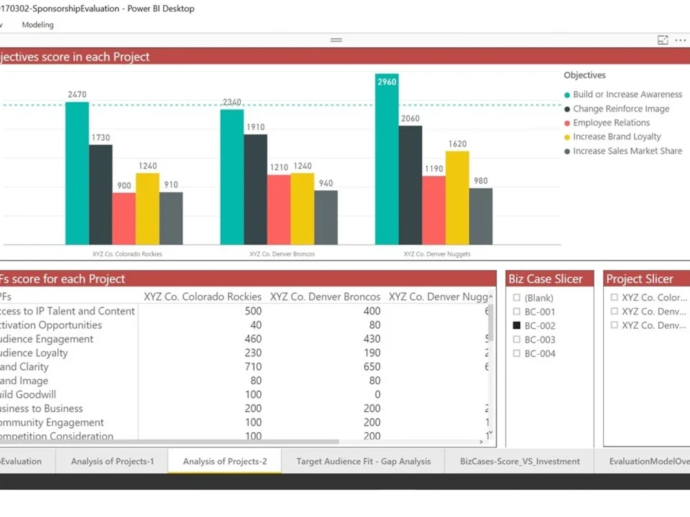
Task: Sort by XYZ Co. Colorado Rockies column header
Action: pos(202,296)
